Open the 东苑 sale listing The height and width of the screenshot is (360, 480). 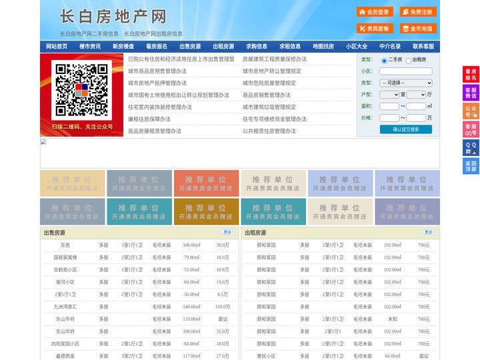tap(65, 245)
